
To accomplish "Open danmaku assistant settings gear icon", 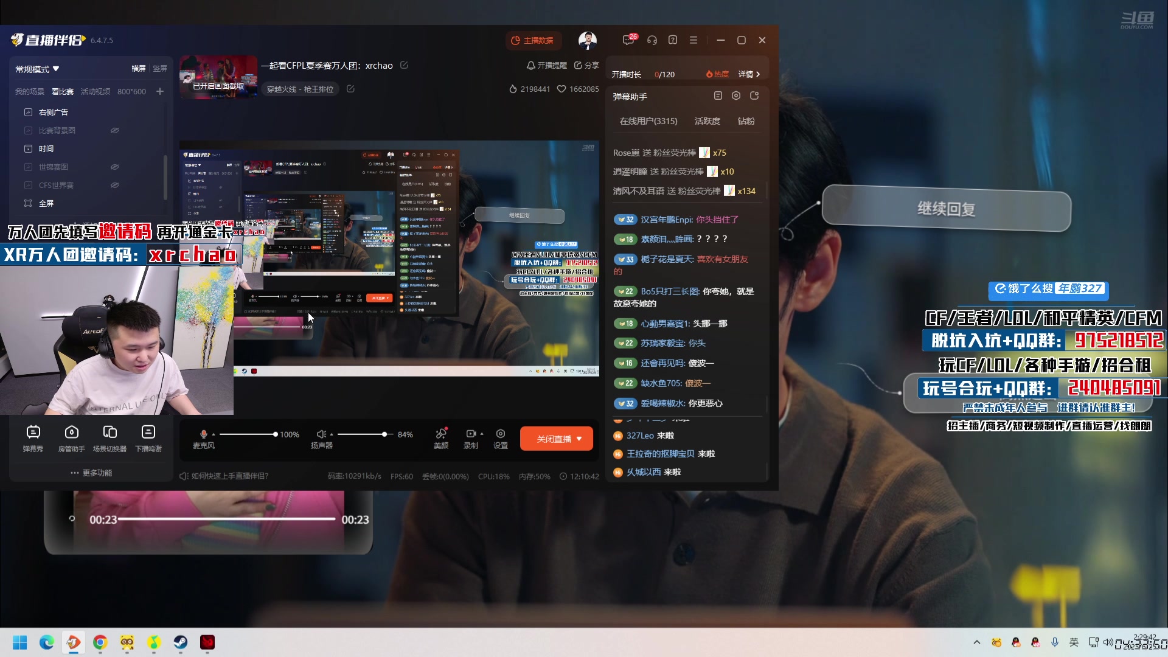I will pos(736,96).
